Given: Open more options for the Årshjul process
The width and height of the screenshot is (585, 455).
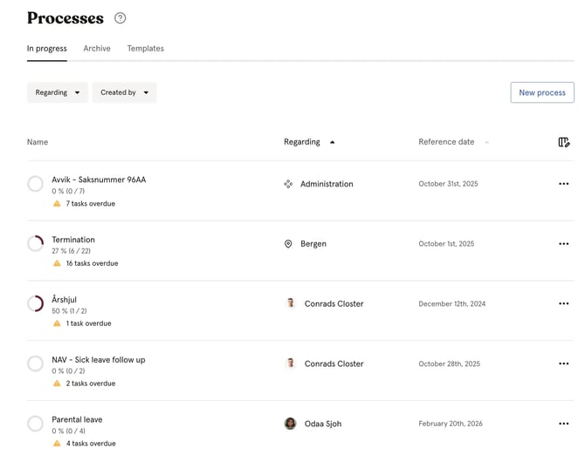Looking at the screenshot, I should 564,303.
